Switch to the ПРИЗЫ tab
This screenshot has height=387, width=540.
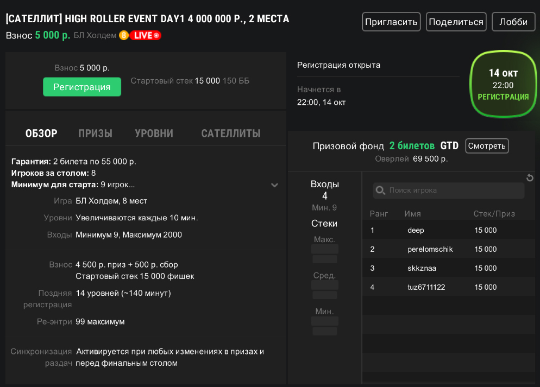95,134
